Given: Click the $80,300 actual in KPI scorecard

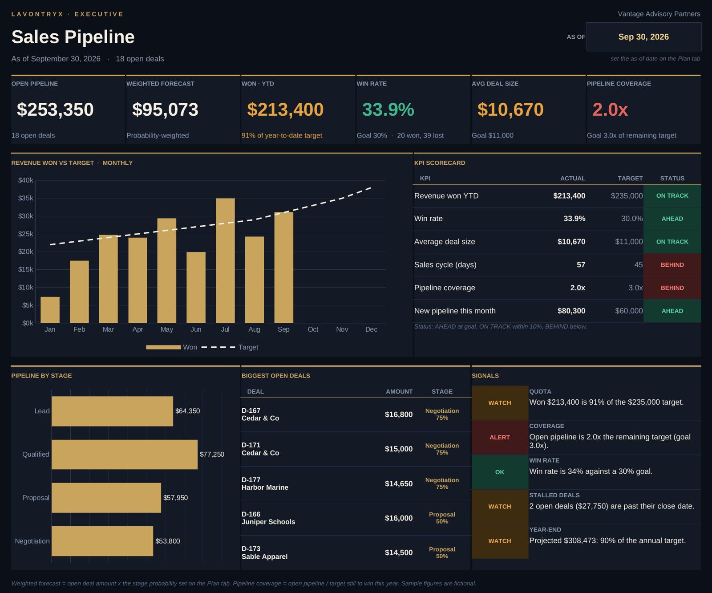Looking at the screenshot, I should (571, 311).
